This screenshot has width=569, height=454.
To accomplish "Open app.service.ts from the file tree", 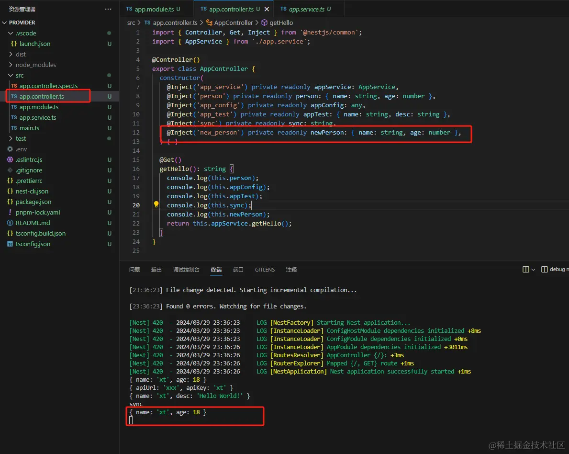I will [38, 117].
